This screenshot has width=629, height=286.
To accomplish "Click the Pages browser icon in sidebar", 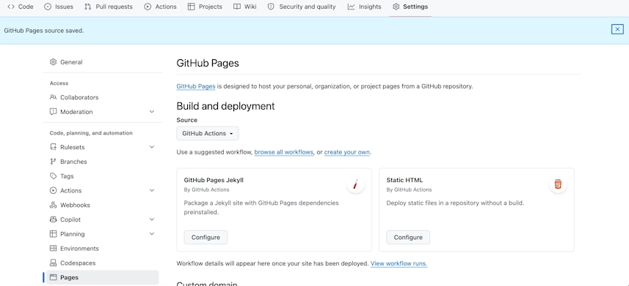I will point(53,277).
